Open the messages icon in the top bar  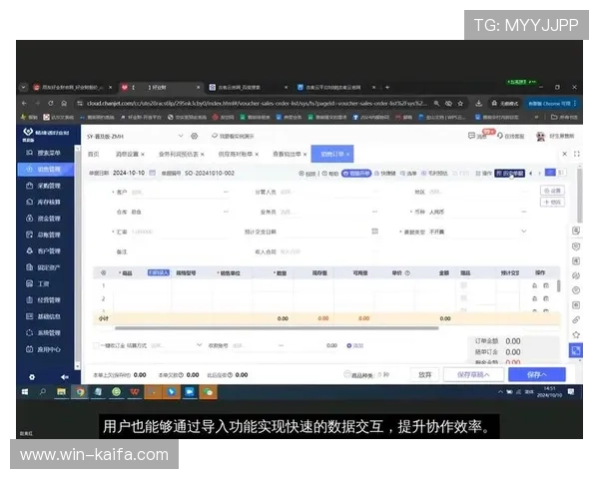[x=472, y=136]
